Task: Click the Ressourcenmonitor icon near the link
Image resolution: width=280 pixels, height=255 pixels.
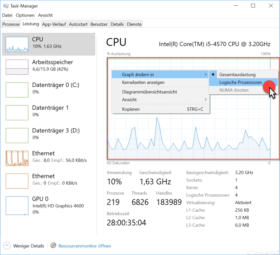Action: point(54,245)
